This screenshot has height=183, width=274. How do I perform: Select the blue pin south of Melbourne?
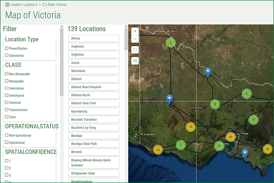click(245, 154)
